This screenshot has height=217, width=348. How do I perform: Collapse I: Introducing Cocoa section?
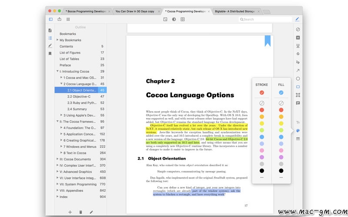[57, 71]
